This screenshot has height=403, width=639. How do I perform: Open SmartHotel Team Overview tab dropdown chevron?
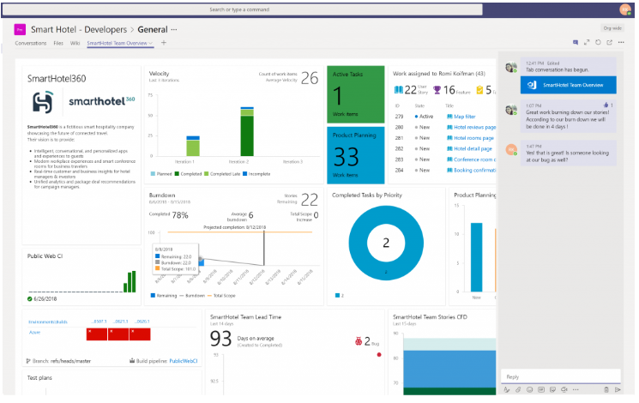coord(151,43)
